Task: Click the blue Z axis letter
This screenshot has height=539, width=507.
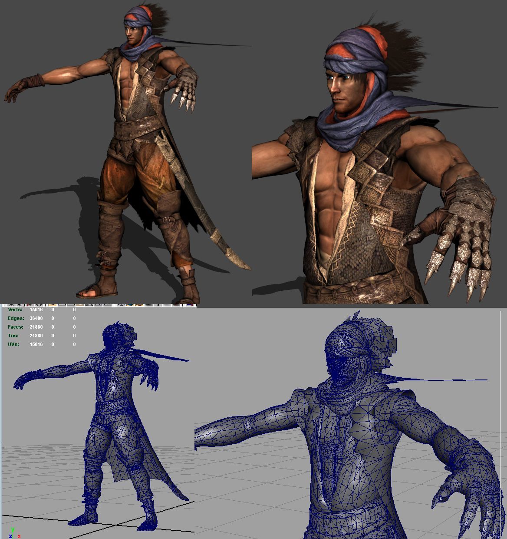Action: point(10,536)
